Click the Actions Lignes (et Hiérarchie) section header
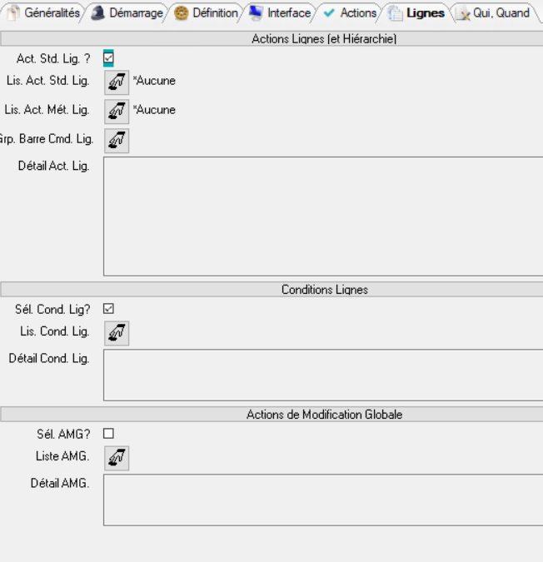 point(324,38)
